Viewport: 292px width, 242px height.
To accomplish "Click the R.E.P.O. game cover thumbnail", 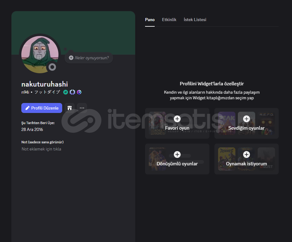I will click(266, 123).
